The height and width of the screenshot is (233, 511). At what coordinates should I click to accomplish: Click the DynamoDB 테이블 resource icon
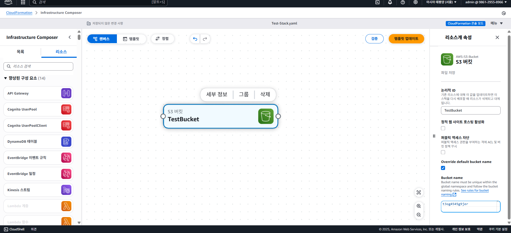point(66,142)
